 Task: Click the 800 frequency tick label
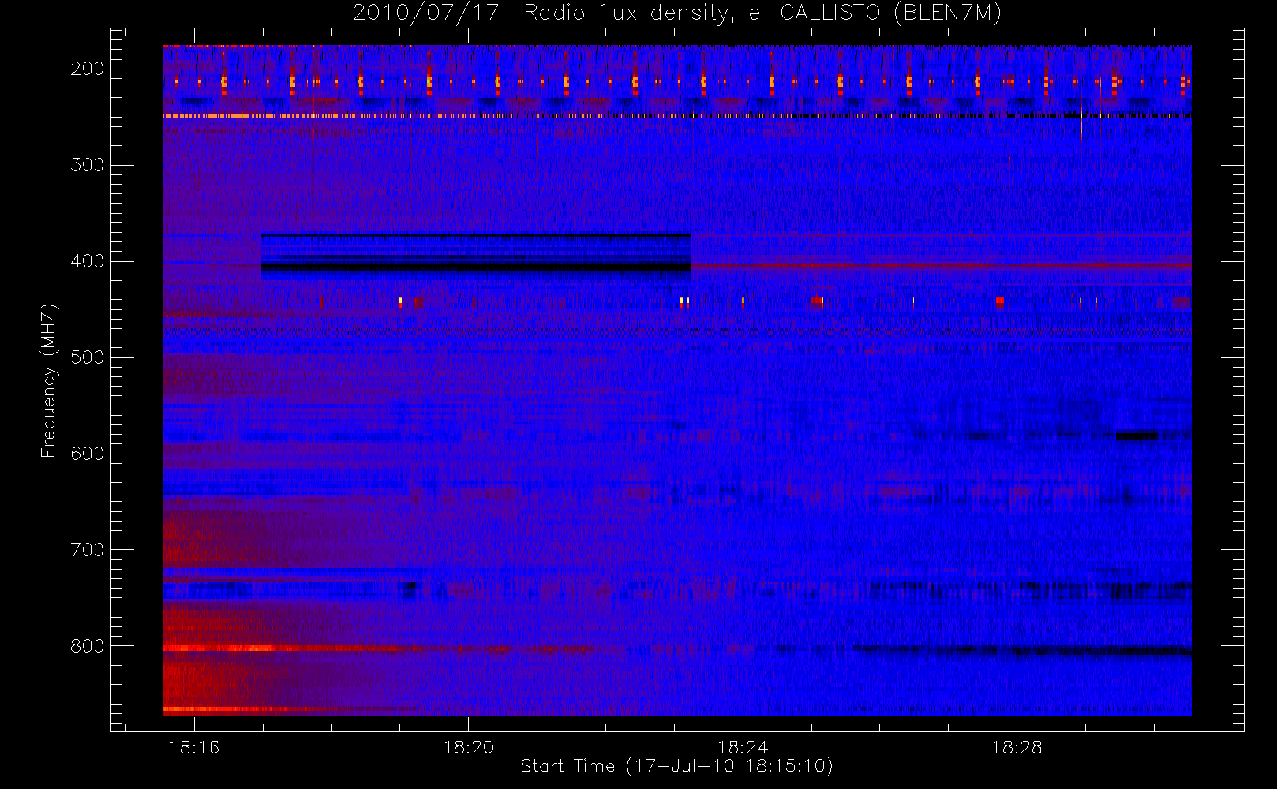click(87, 646)
